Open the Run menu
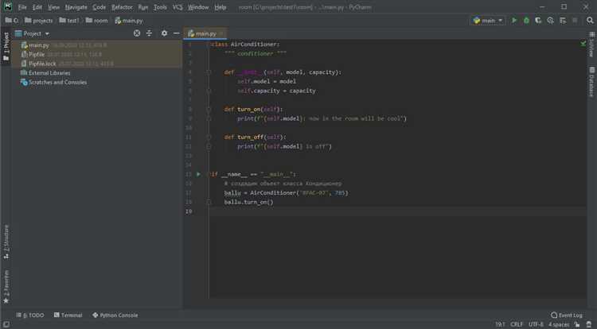 pos(142,7)
